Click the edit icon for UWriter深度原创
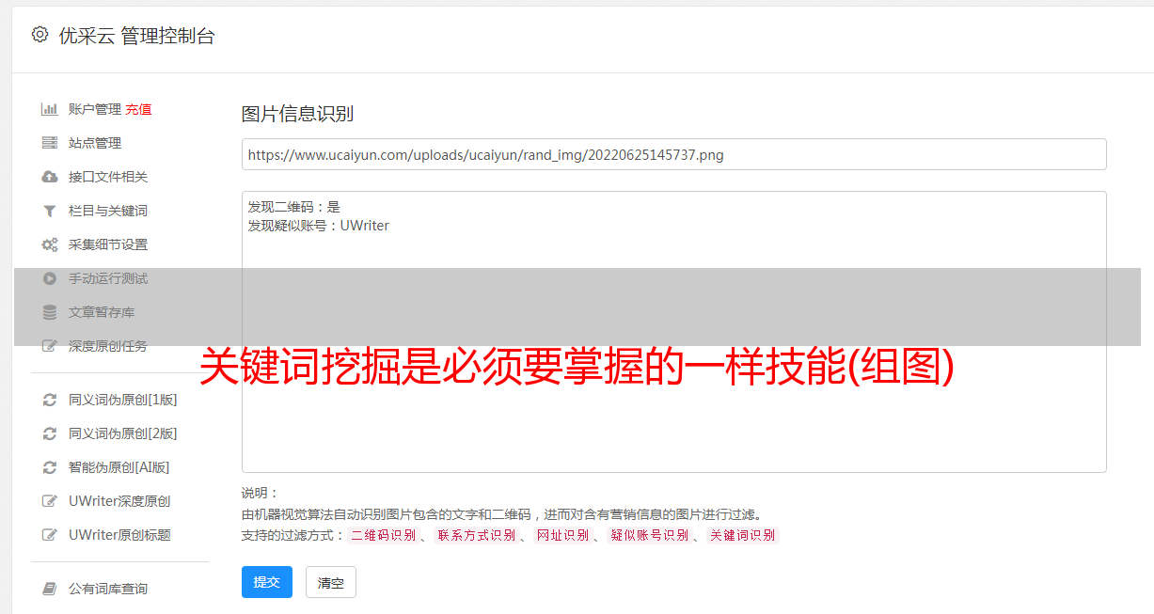This screenshot has height=614, width=1154. point(50,501)
